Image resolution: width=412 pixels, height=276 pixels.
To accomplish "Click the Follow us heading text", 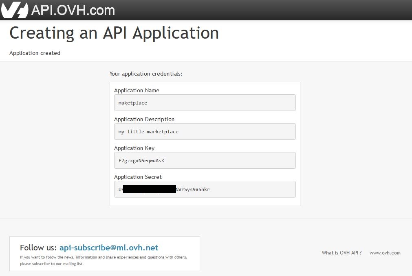I will coord(38,248).
